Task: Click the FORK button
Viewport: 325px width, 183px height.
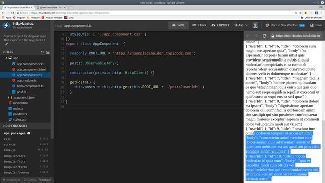Action: click(199, 25)
